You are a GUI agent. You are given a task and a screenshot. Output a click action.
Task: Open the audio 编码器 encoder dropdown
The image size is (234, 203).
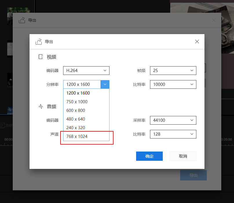[86, 120]
